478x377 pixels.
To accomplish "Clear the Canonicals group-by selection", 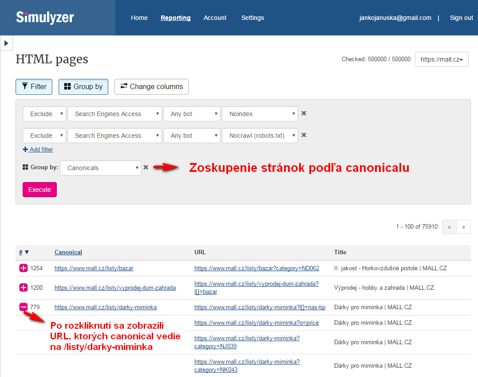I will [146, 167].
